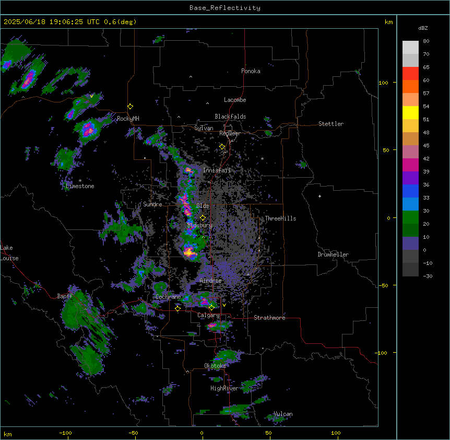The image size is (450, 440).
Task: Click the -50 tick on bottom axis
Action: pyautogui.click(x=133, y=433)
